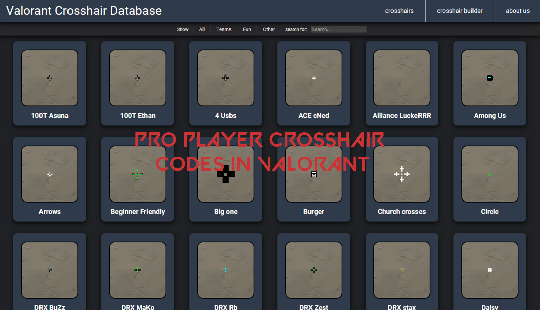The image size is (540, 310).
Task: Select the Beginner Friendly crosshair thumbnail
Action: (x=138, y=174)
